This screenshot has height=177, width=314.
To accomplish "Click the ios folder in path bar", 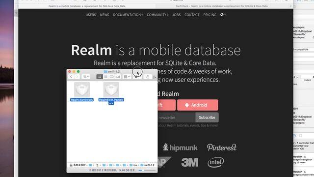I will click(133, 165).
